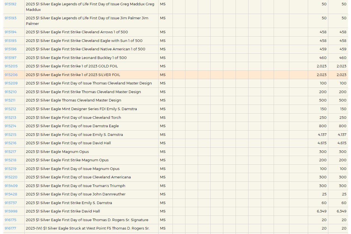The width and height of the screenshot is (351, 234).
Task: Open coin number 915737 link
Action: click(x=11, y=203)
